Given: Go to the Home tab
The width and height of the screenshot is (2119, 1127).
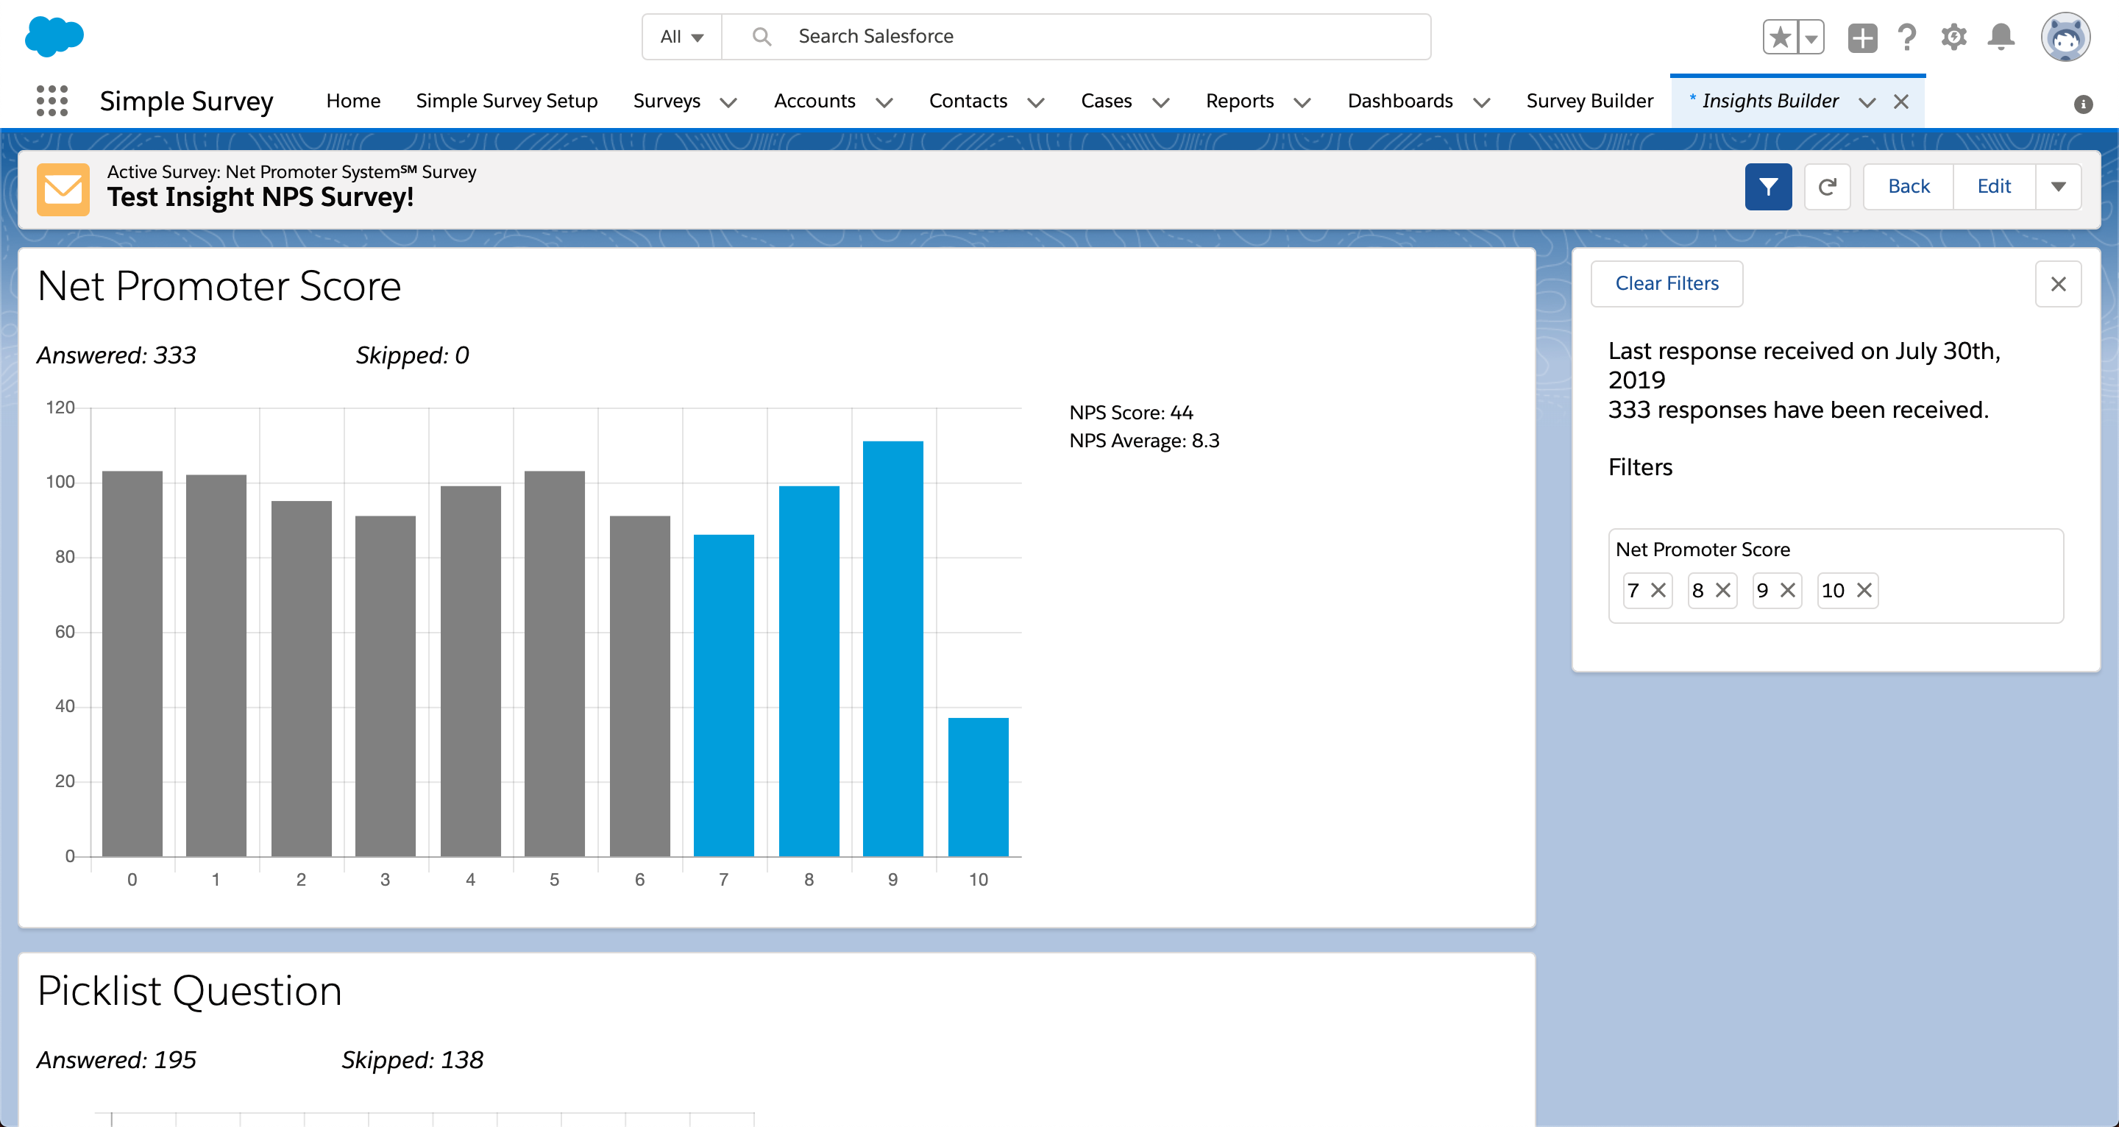Looking at the screenshot, I should (x=353, y=102).
